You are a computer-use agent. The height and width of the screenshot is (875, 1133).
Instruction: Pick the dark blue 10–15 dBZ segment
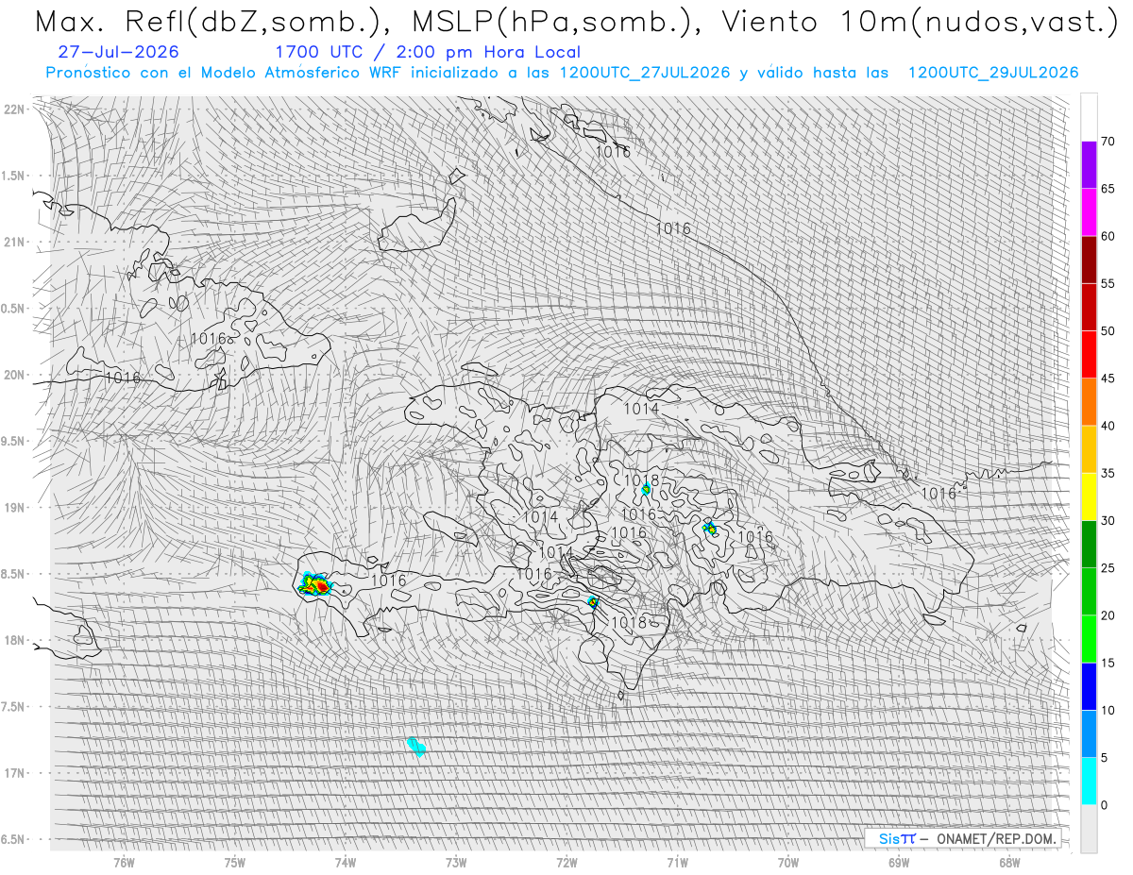coord(1089,686)
